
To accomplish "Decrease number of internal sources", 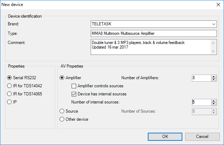I will coord(213,104).
